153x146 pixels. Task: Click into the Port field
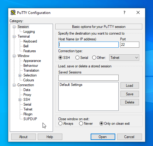click(130, 45)
